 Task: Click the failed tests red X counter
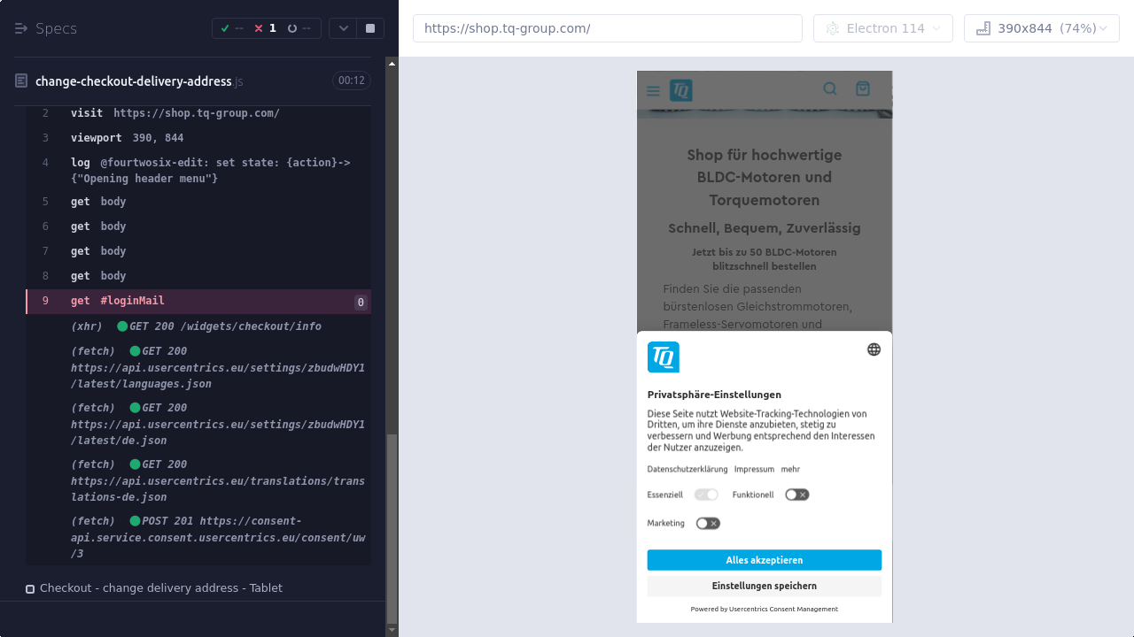(x=265, y=28)
